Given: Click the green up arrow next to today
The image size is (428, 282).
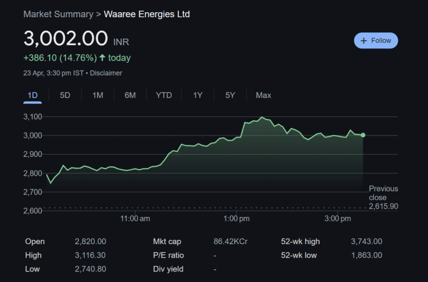Looking at the screenshot, I should pyautogui.click(x=103, y=57).
